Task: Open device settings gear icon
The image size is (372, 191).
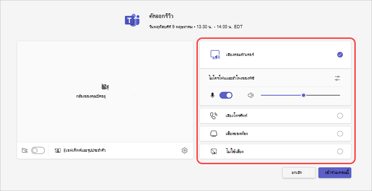Action: click(x=184, y=150)
